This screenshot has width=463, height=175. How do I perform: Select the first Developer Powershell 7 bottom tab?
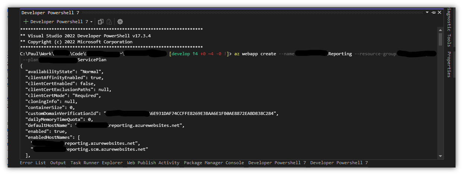point(277,163)
